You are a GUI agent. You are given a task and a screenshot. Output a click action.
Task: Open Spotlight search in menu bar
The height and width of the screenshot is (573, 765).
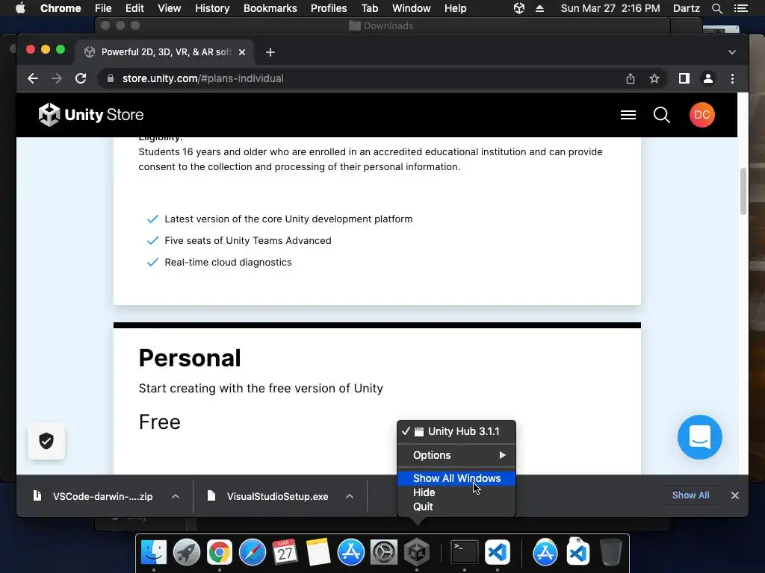(x=716, y=8)
